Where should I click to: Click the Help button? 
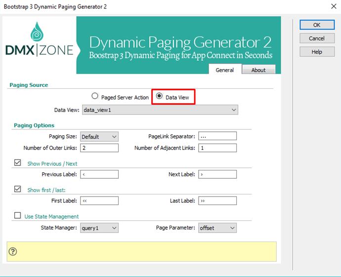click(x=317, y=52)
